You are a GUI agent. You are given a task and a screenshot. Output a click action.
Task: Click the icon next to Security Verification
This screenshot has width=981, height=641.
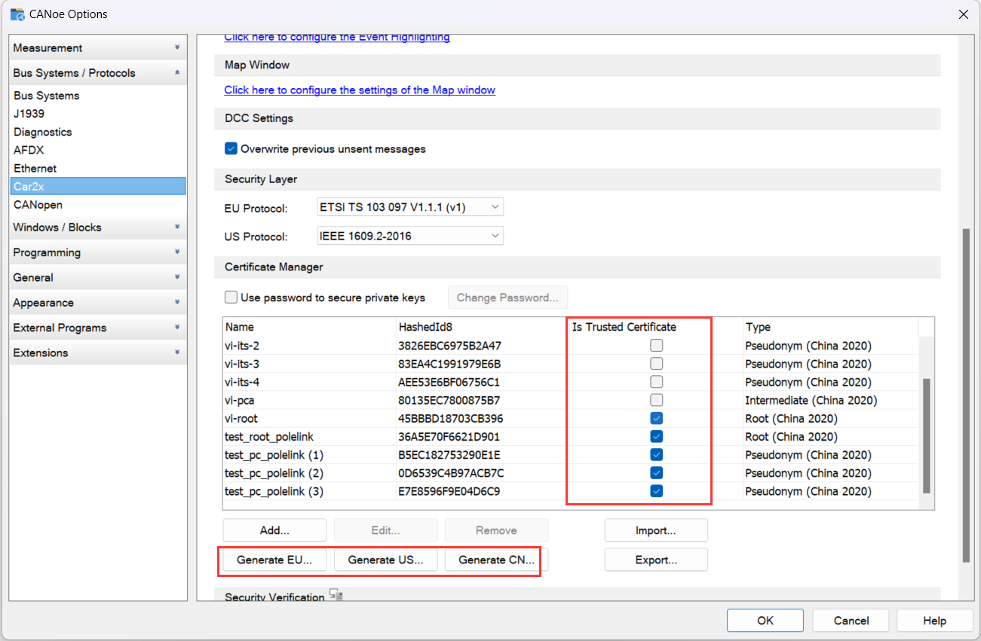click(336, 596)
